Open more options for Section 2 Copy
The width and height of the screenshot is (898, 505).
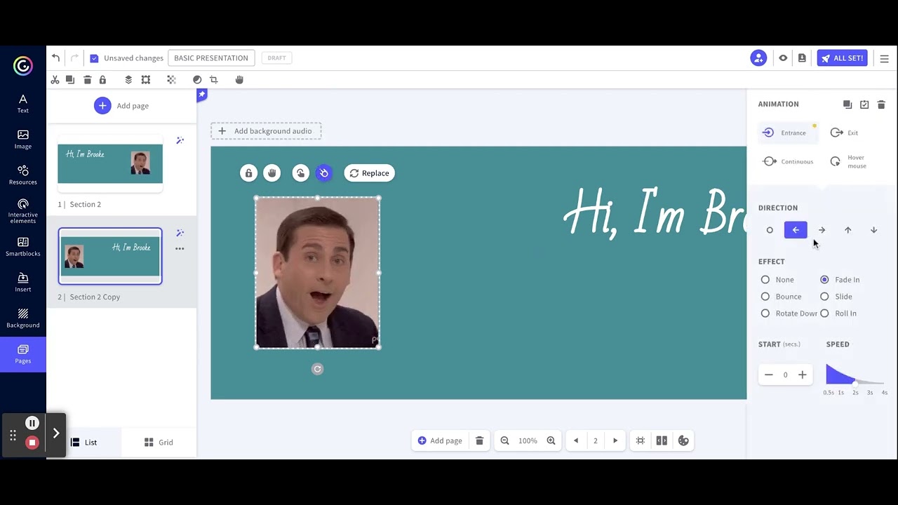click(x=180, y=248)
